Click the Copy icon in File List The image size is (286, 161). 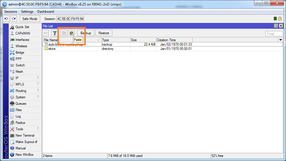pos(63,33)
